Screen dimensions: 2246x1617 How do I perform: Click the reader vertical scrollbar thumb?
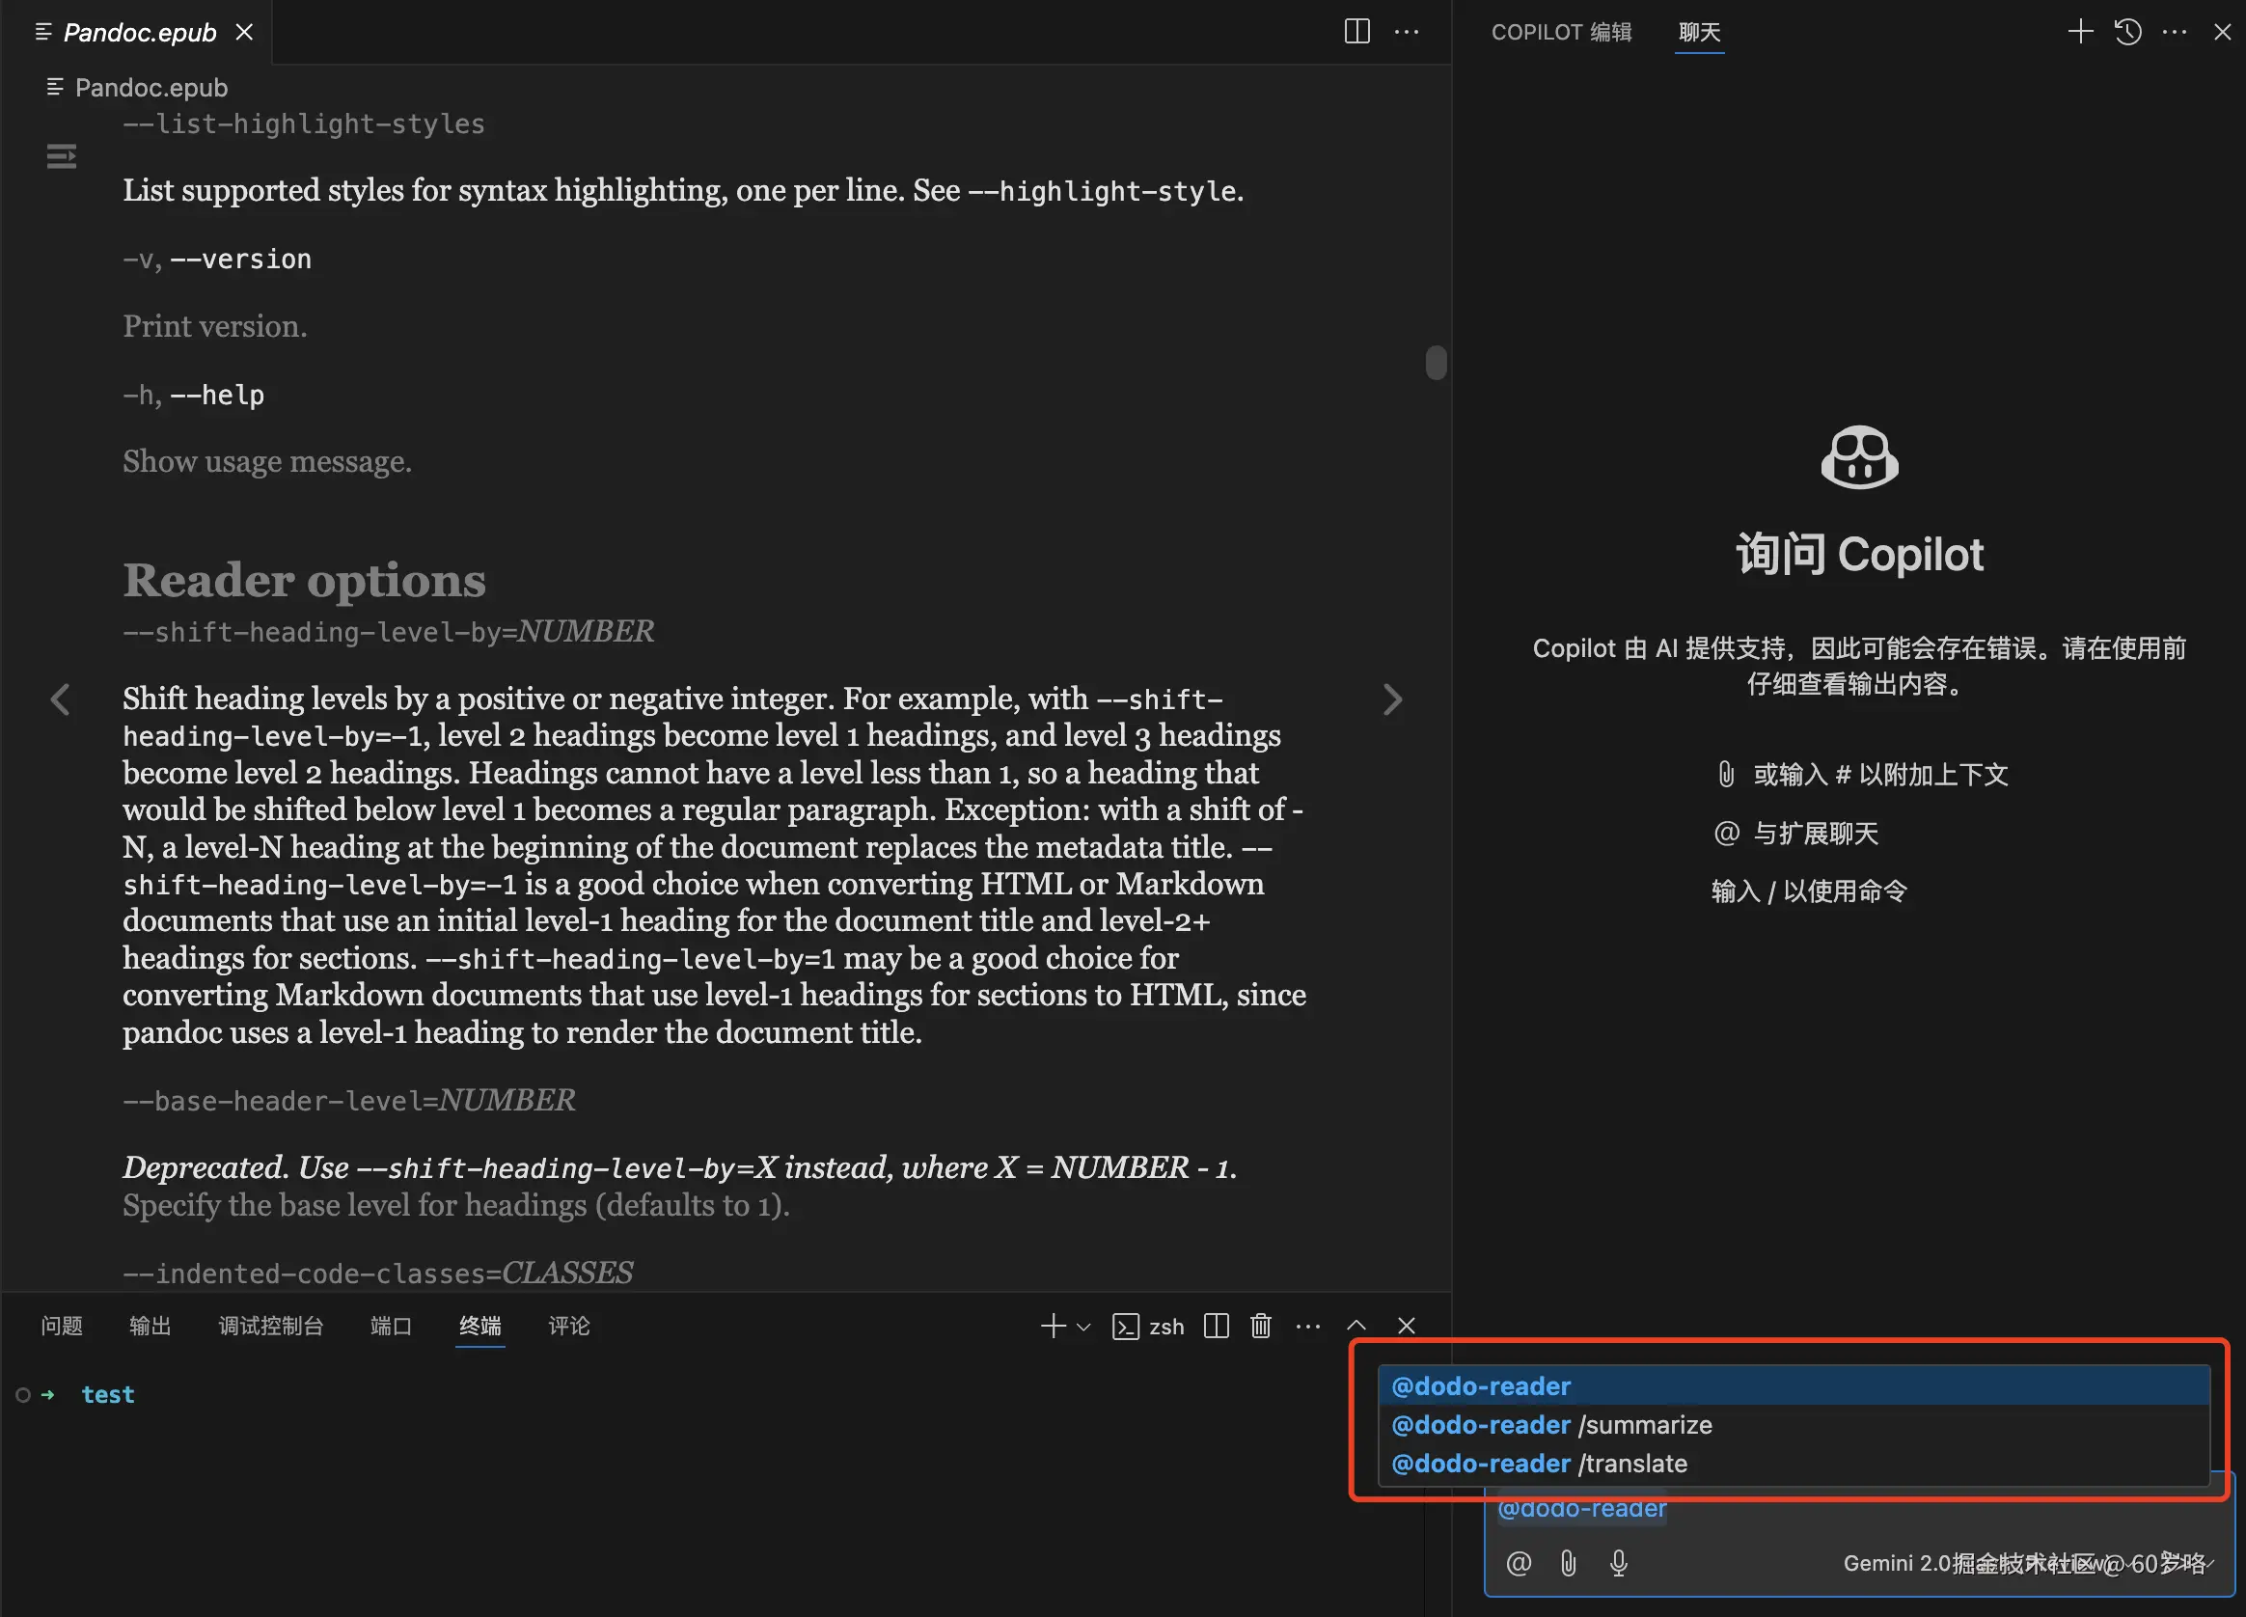click(x=1436, y=363)
